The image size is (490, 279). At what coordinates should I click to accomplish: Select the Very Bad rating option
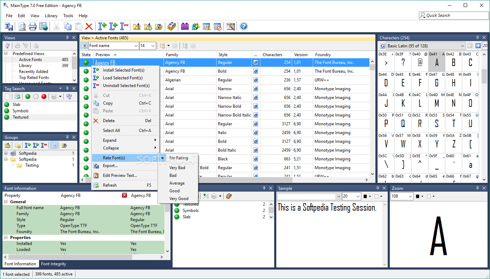coord(177,168)
